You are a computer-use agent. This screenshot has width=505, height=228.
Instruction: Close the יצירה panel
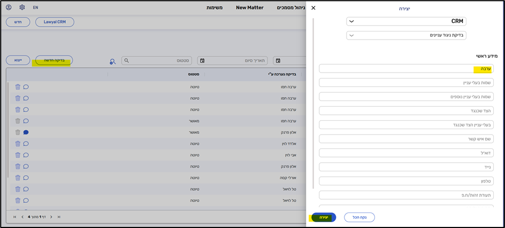pyautogui.click(x=313, y=8)
